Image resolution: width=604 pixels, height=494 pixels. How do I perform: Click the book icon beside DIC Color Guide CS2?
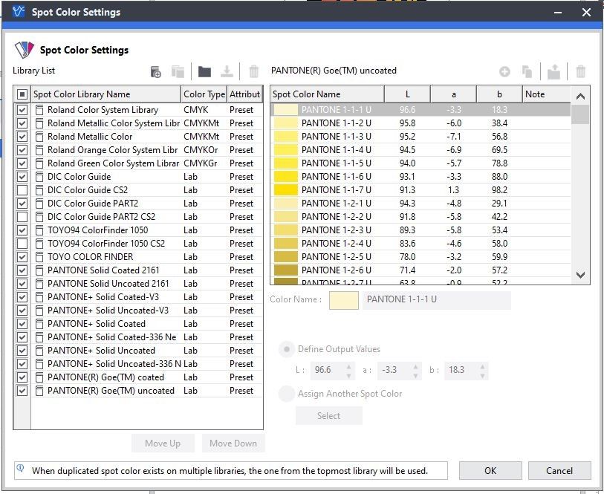pos(39,190)
